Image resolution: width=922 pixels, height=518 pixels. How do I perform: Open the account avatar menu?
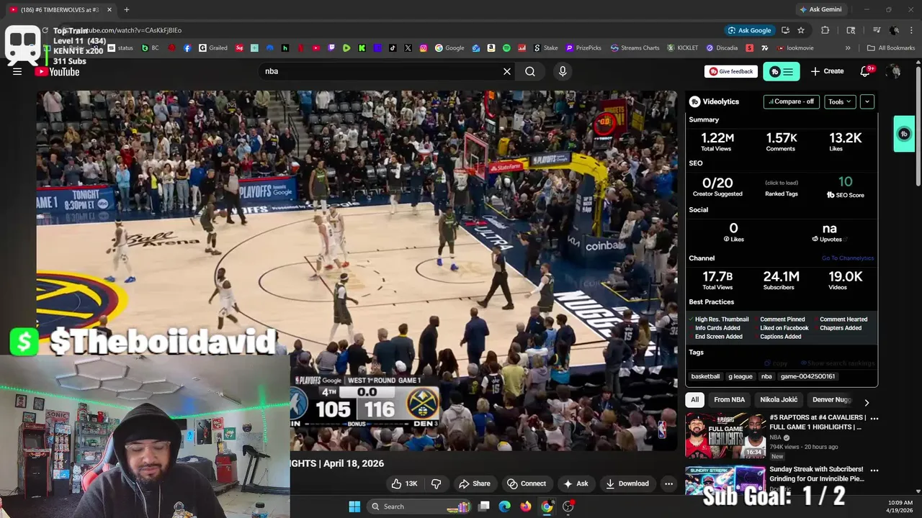pos(894,71)
